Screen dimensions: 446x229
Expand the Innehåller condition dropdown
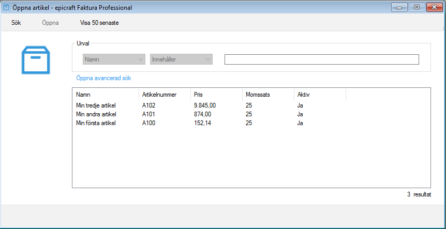tap(181, 59)
